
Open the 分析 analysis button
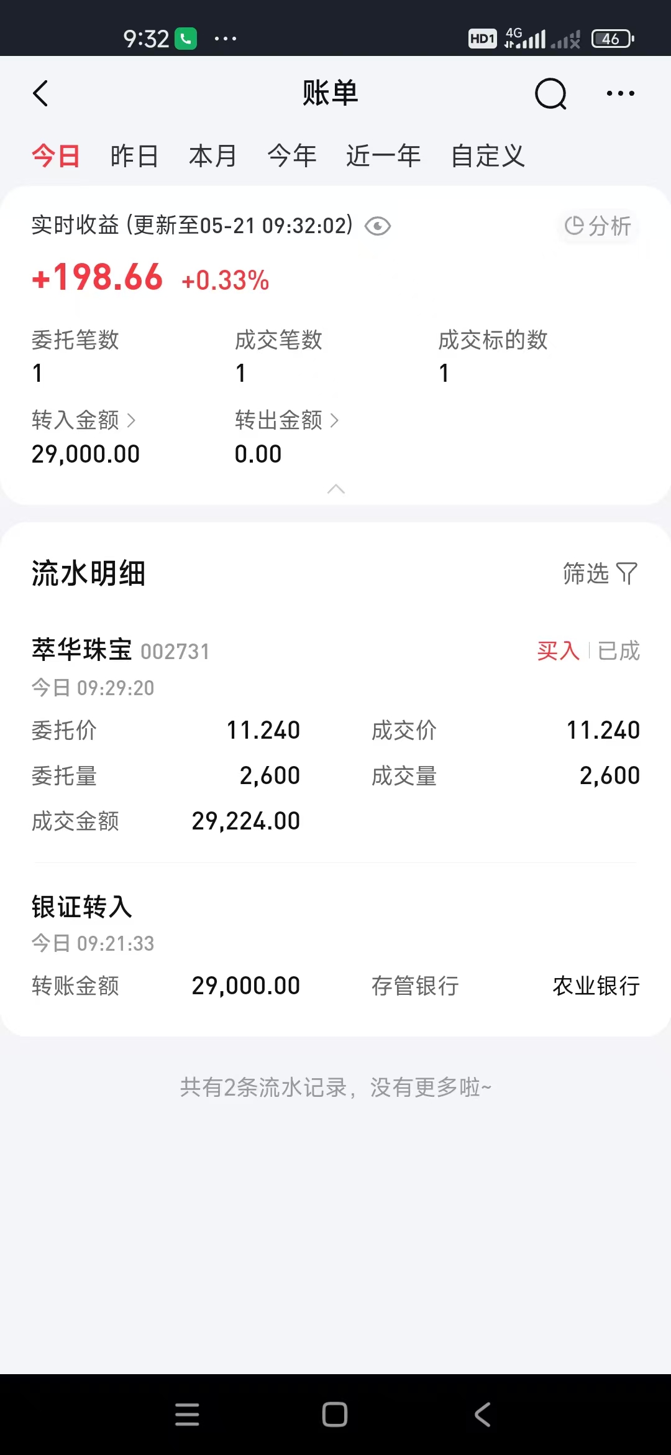(598, 226)
